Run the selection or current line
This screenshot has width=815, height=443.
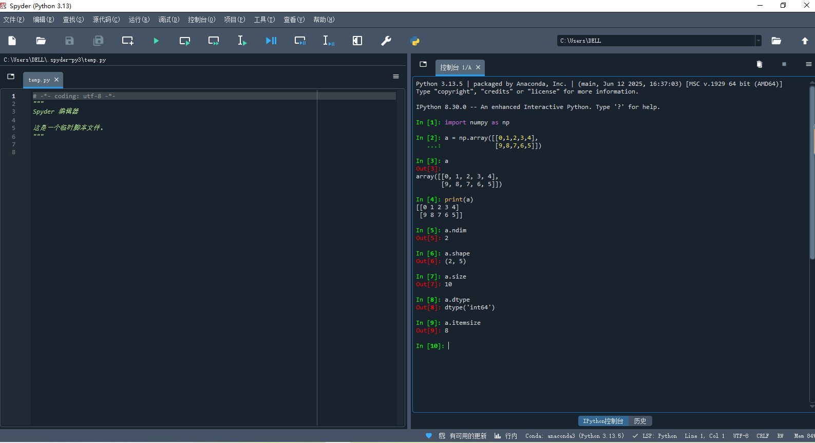242,41
